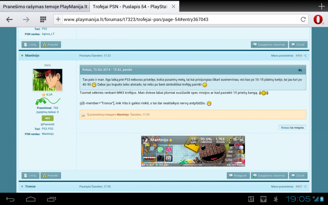Open Mantinijo PSN profile signature banner
This screenshot has width=328, height=205.
tap(193, 151)
